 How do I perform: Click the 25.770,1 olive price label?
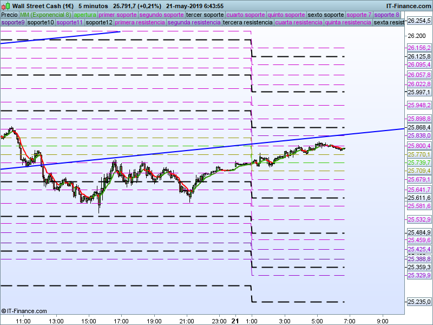(x=419, y=154)
